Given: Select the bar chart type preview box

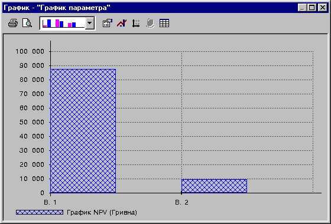Looking at the screenshot, I should coord(63,23).
